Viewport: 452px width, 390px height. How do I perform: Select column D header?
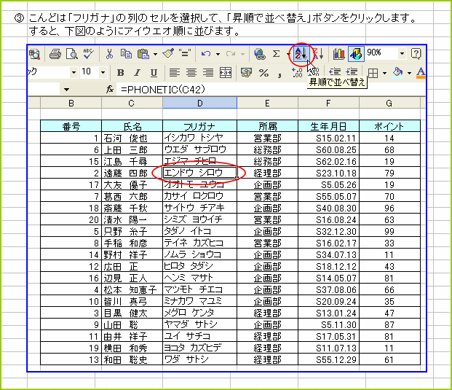click(x=199, y=103)
